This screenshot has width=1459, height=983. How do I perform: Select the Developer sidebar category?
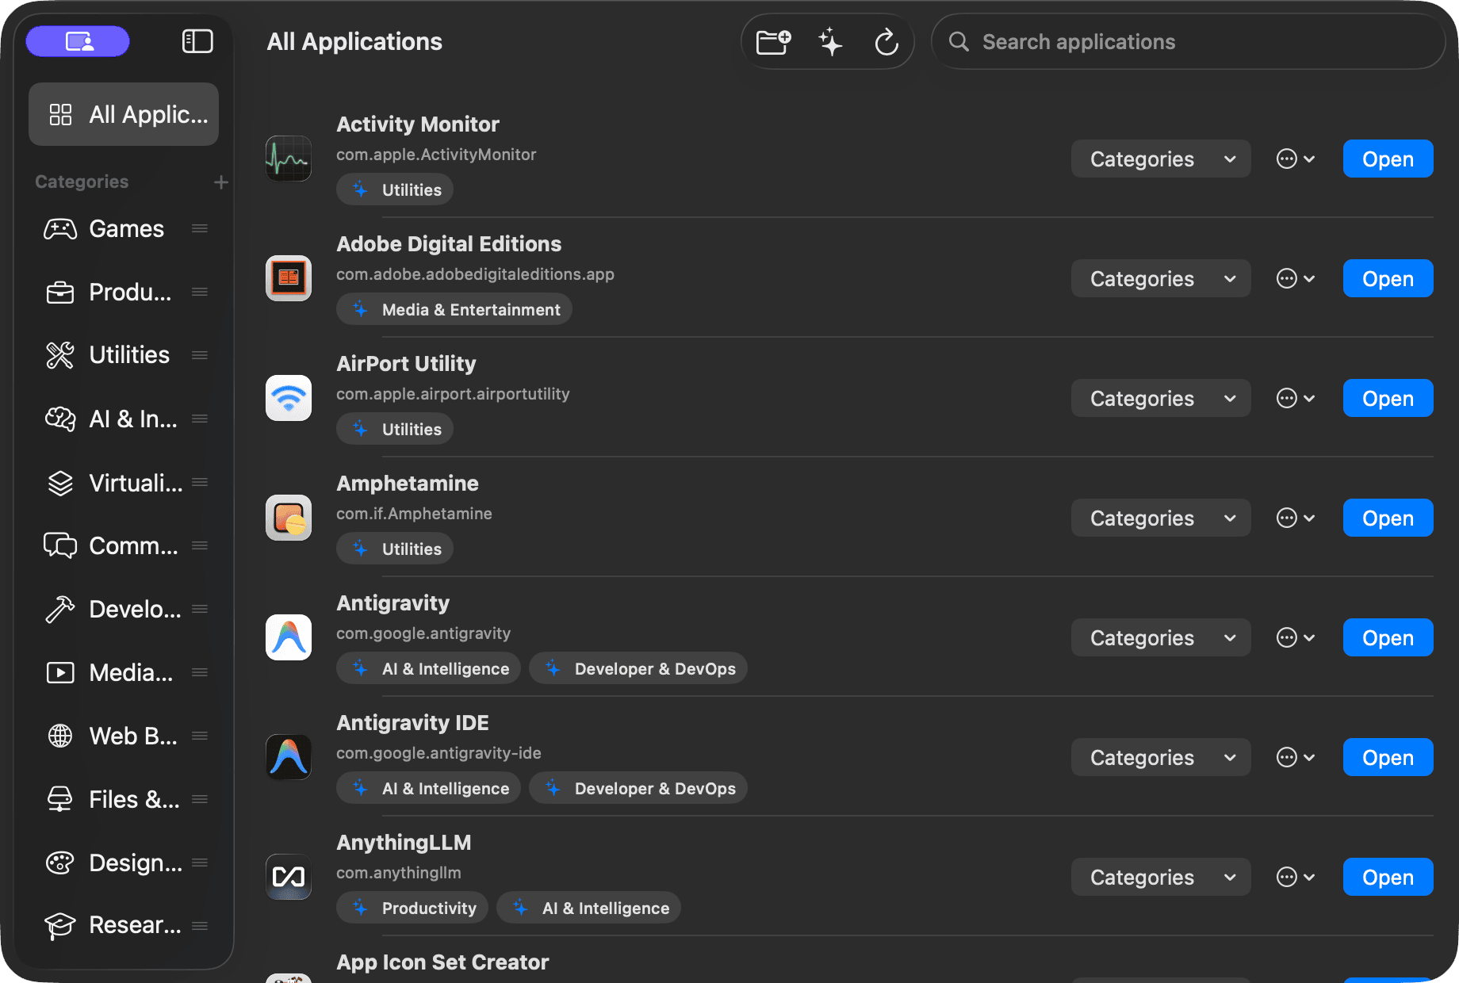click(x=124, y=609)
